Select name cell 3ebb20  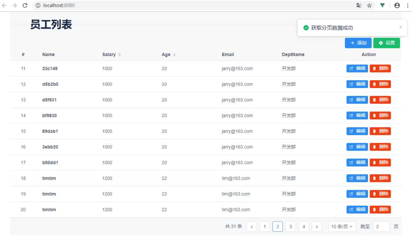pyautogui.click(x=50, y=147)
